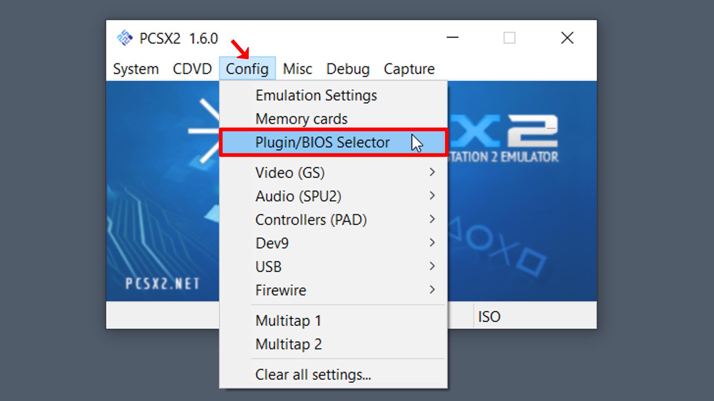Screen dimensions: 714x401
Task: Toggle the Multitap 2 option
Action: (x=334, y=344)
